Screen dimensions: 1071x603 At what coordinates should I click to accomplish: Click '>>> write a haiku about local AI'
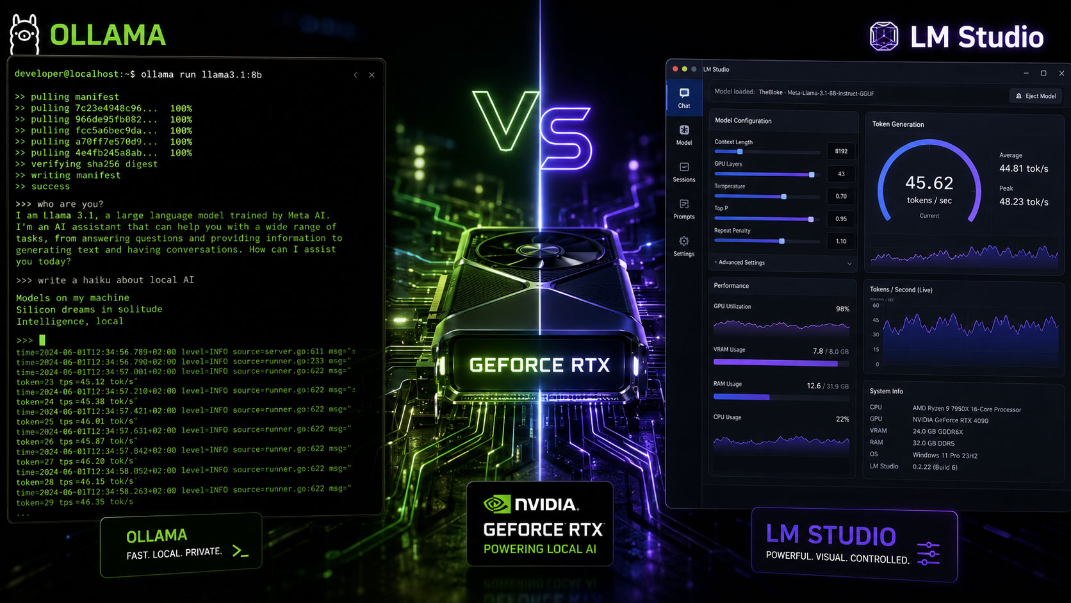pos(104,280)
